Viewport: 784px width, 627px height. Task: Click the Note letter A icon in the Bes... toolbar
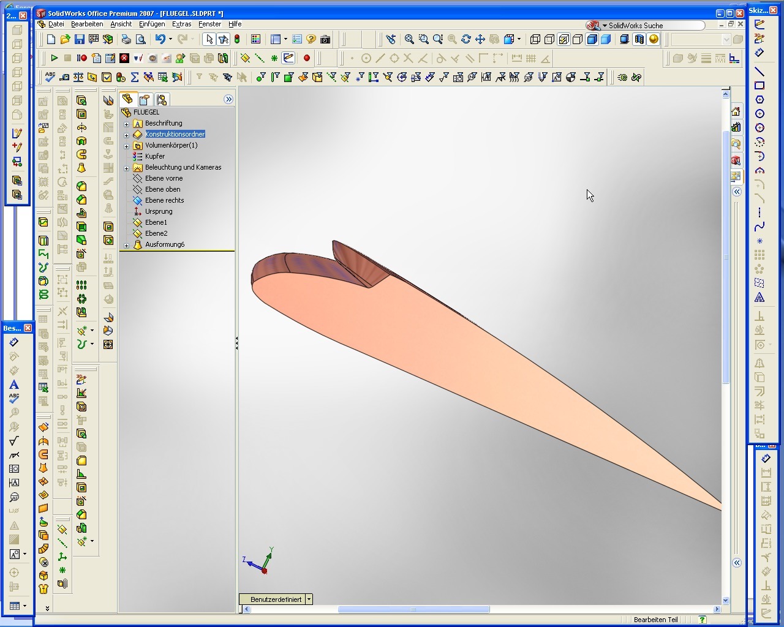[x=13, y=385]
